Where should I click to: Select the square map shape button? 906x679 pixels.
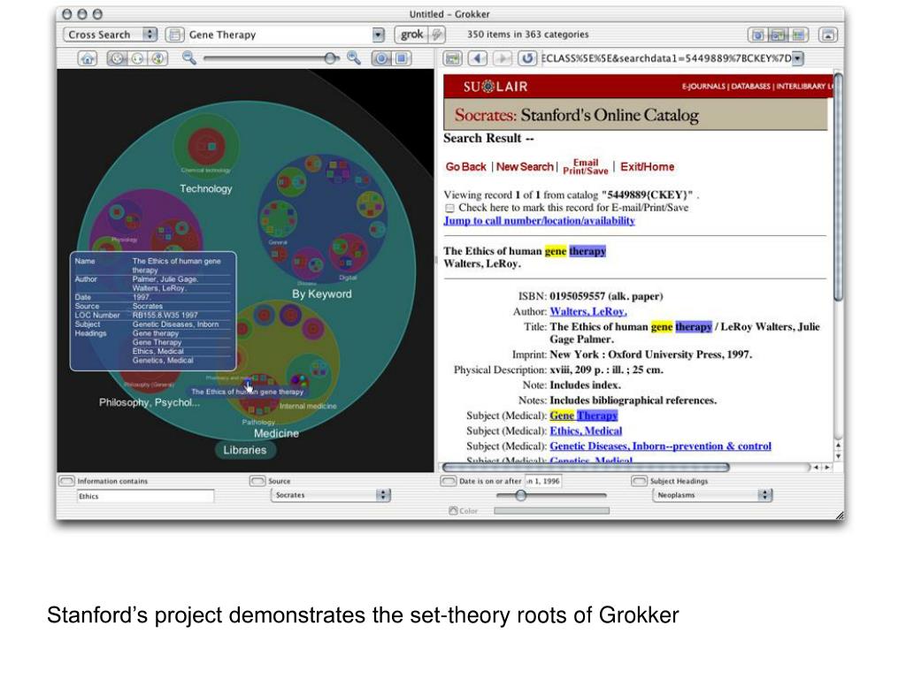(x=402, y=58)
